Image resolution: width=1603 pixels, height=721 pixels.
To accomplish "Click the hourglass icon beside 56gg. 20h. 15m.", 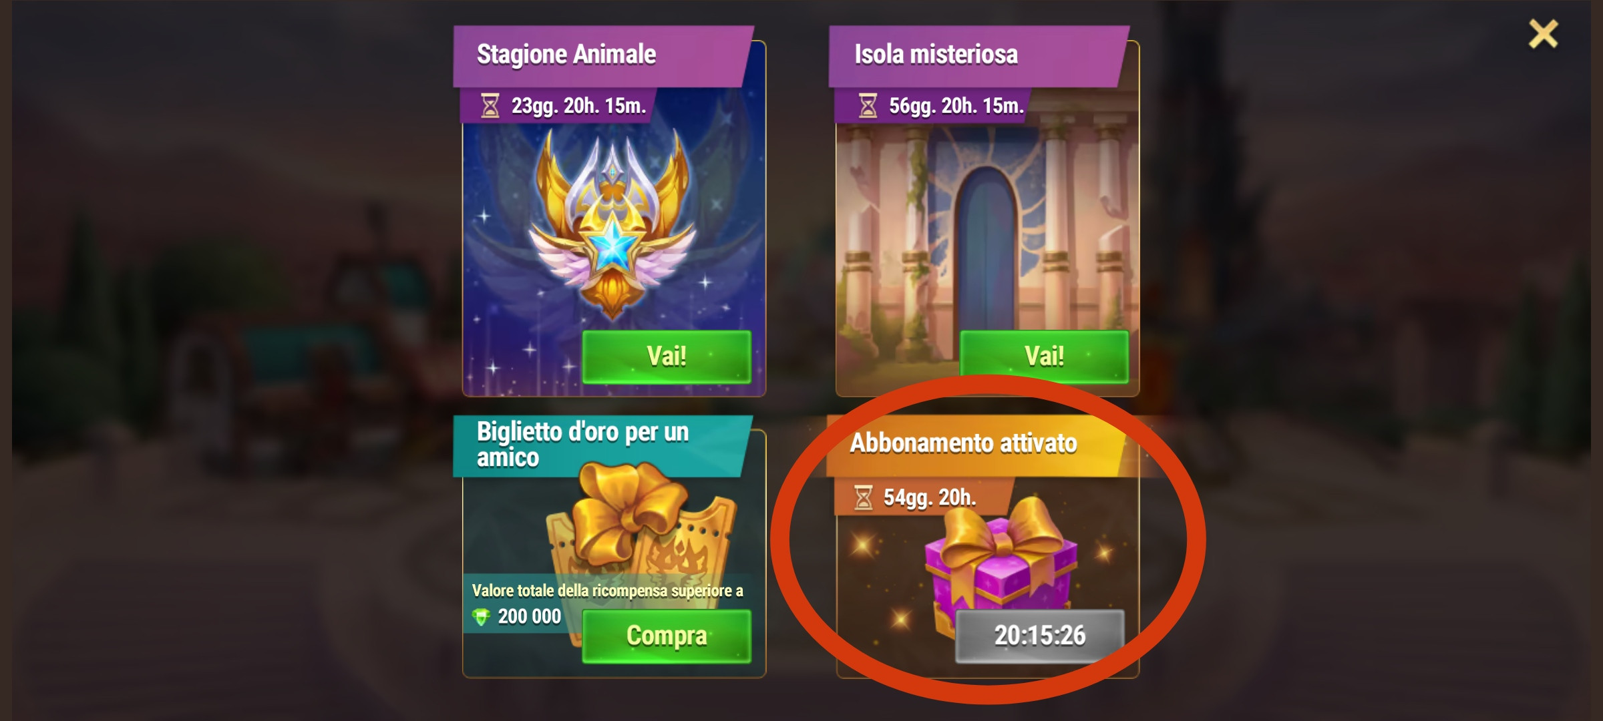I will coord(868,105).
